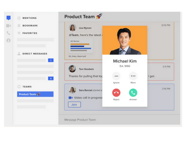
Task: Click Tom Goodwin's avatar
Action: pyautogui.click(x=72, y=69)
